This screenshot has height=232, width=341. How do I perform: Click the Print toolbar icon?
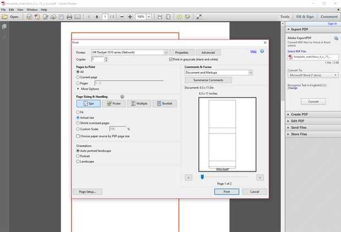[69, 16]
